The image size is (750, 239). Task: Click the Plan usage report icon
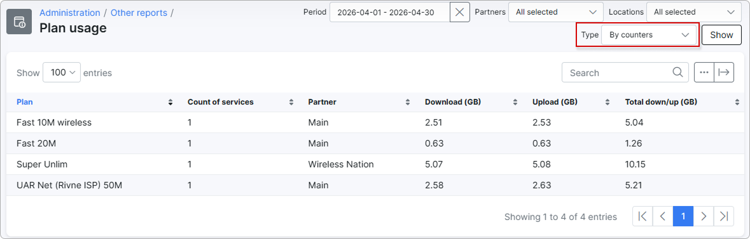click(x=19, y=22)
